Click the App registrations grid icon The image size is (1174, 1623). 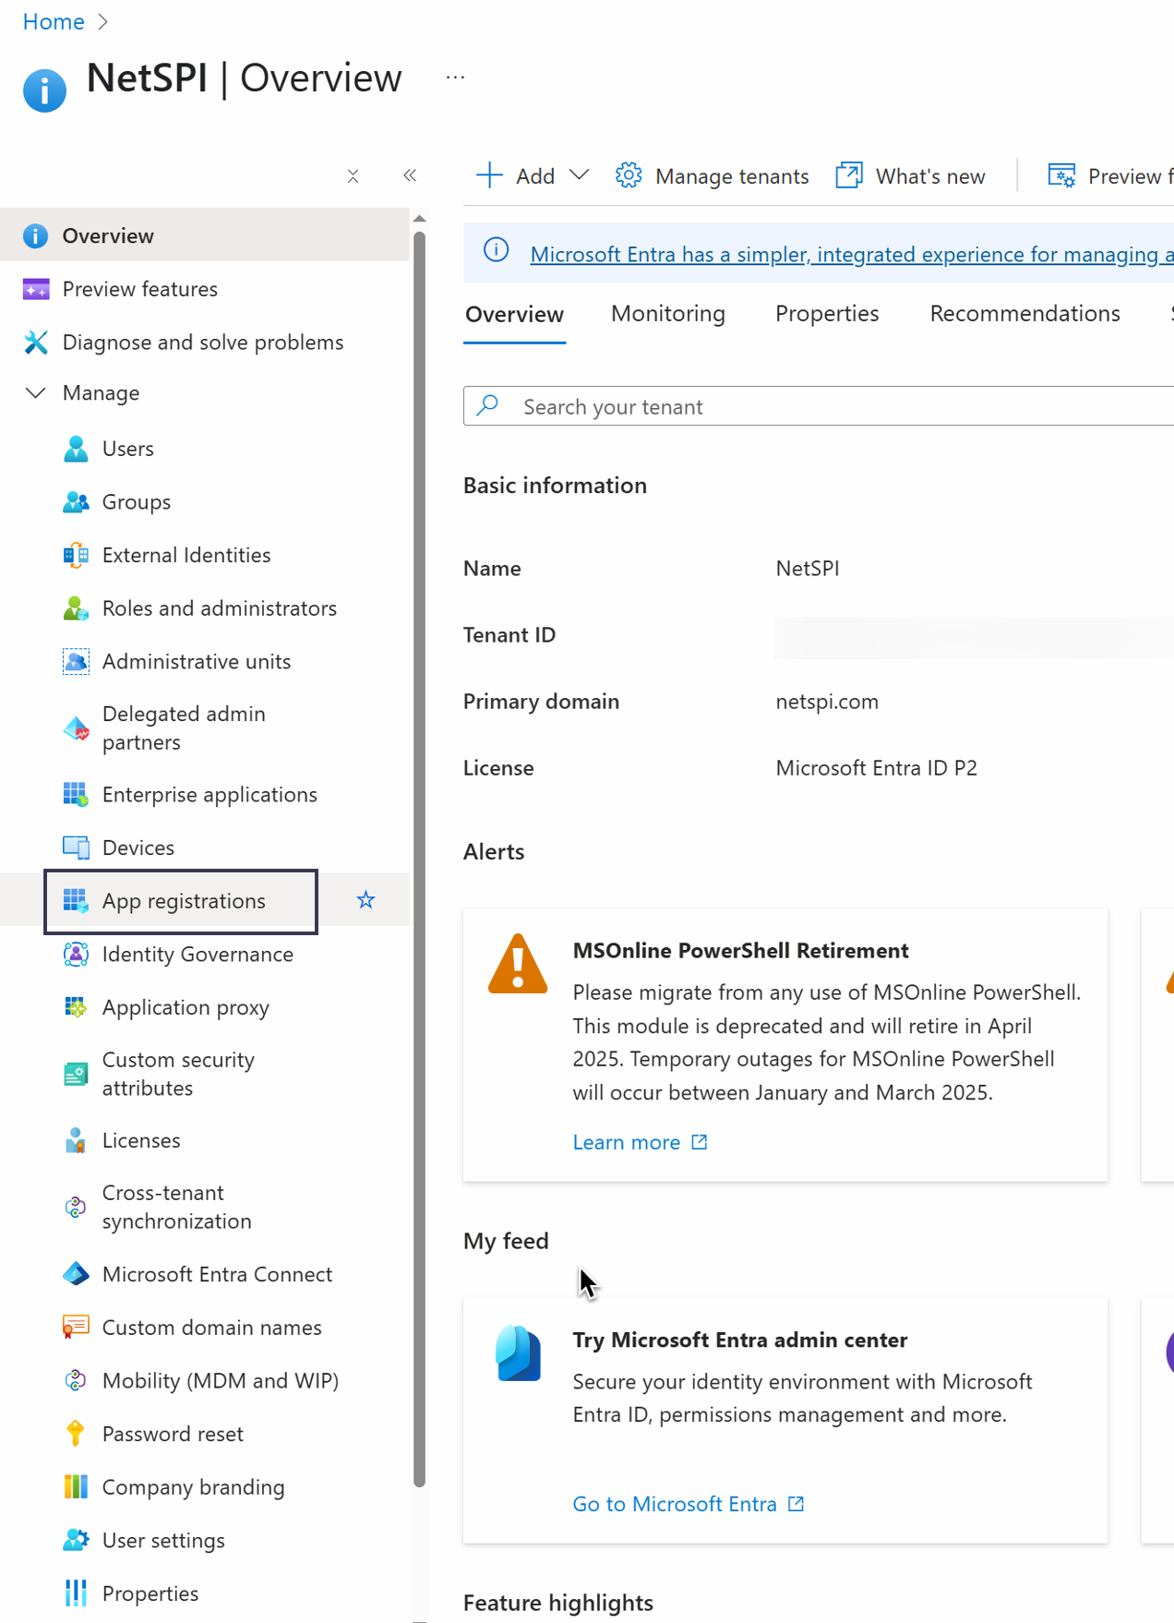pyautogui.click(x=76, y=901)
